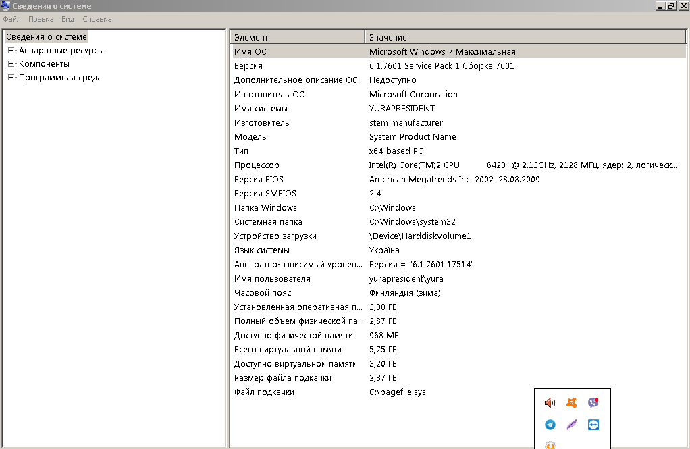Open the Справка menu
690x449 pixels.
[x=97, y=20]
